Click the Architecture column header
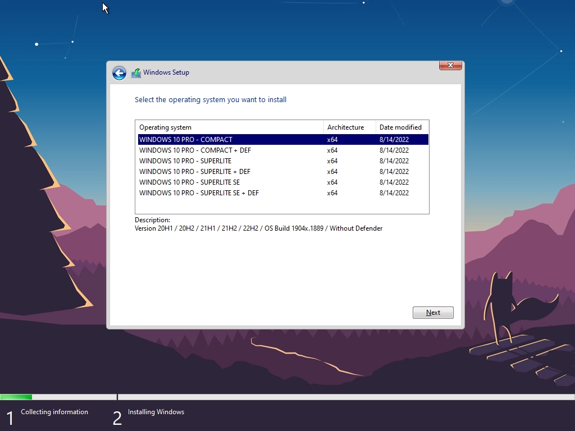The image size is (575, 431). click(350, 127)
